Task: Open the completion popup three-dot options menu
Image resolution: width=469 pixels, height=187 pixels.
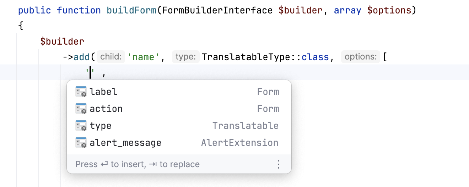Action: coord(279,164)
